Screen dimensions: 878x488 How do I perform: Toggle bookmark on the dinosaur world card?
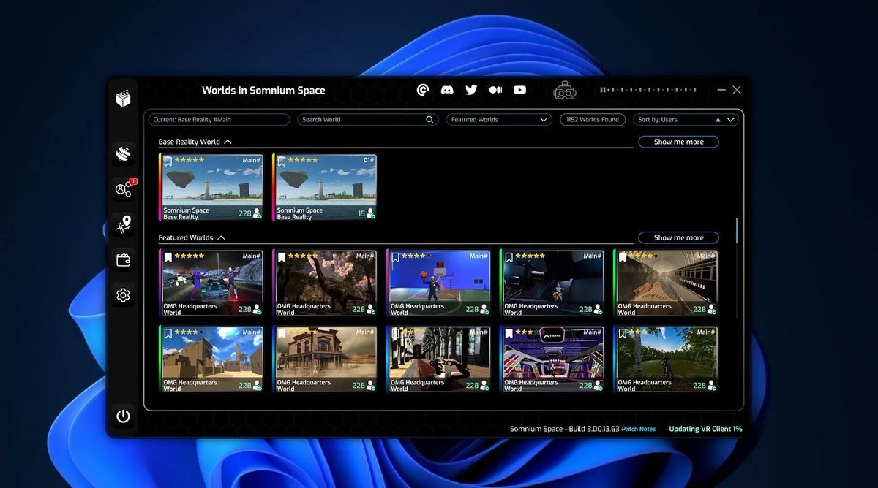click(x=282, y=257)
